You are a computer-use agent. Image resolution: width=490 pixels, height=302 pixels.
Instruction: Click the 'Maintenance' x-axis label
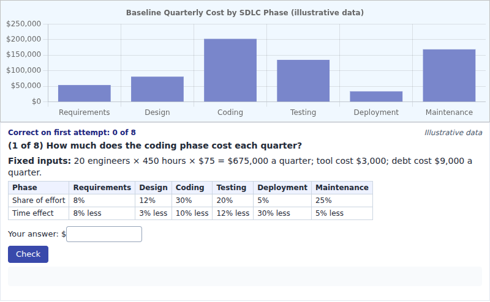point(449,112)
